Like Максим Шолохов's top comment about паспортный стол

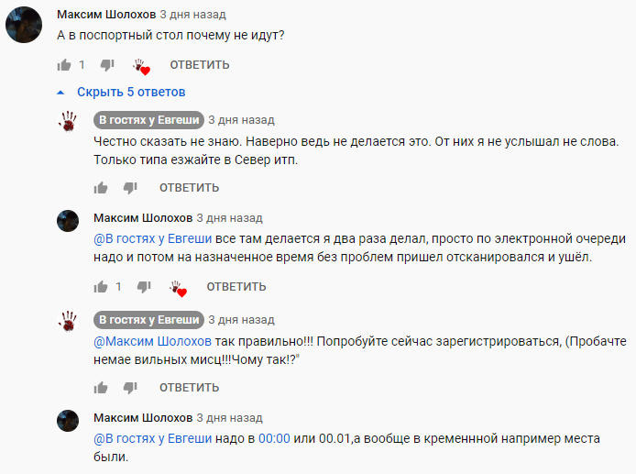coord(64,65)
